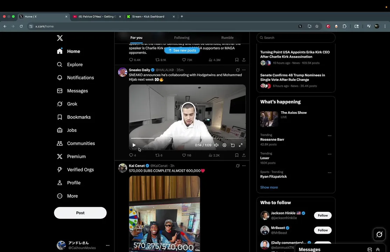Follow MrBeast
The width and height of the screenshot is (390, 252).
point(322,230)
